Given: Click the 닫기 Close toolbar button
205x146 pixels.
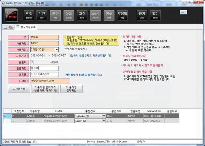Looking at the screenshot, I should (x=142, y=15).
